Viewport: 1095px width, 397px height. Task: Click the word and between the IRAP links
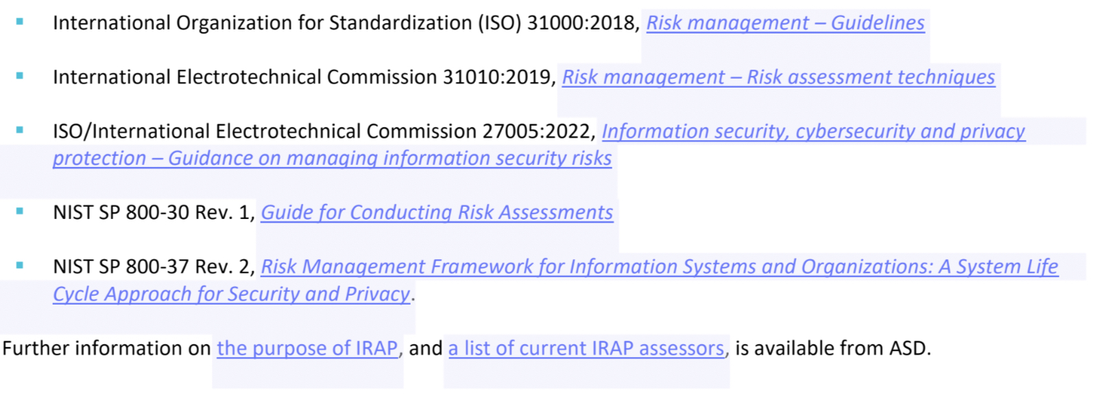(425, 348)
